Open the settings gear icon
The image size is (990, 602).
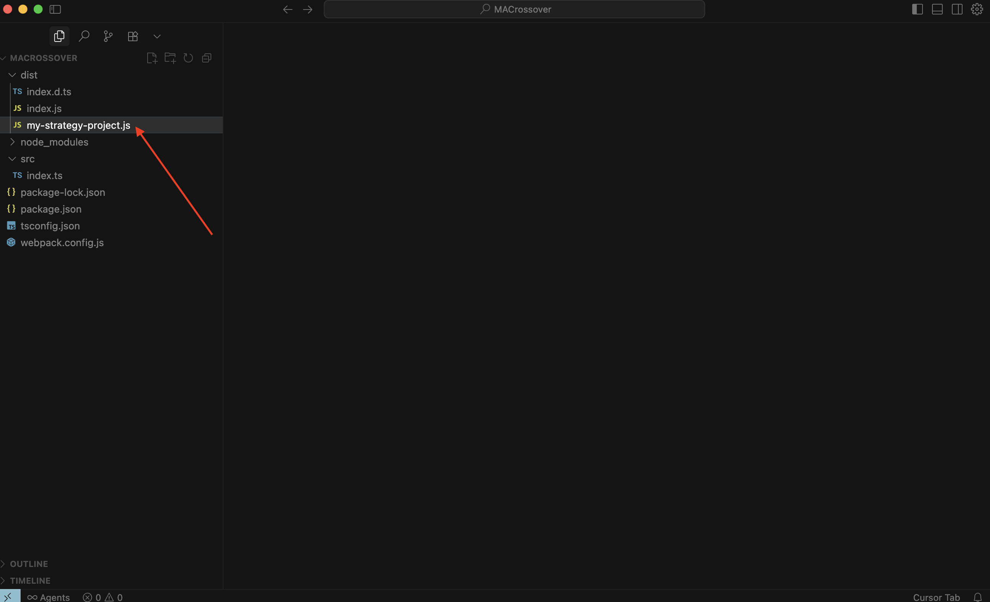pos(977,9)
